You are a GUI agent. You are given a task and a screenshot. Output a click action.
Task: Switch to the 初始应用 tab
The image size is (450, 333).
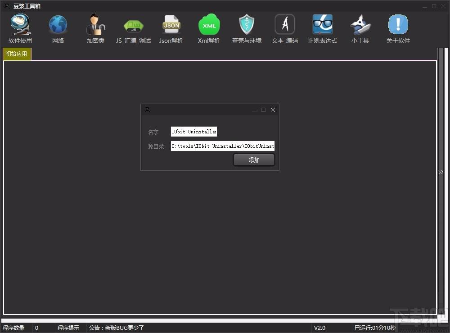click(x=17, y=54)
